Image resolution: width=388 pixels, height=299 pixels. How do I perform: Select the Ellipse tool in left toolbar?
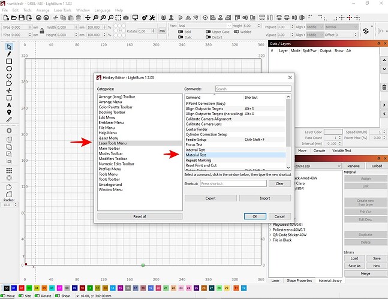pos(9,68)
